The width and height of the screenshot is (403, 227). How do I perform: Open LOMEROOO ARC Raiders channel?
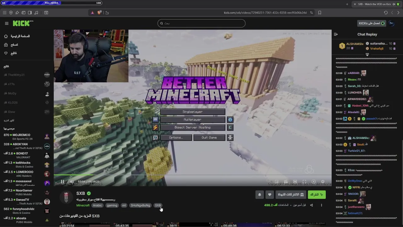pyautogui.click(x=27, y=174)
